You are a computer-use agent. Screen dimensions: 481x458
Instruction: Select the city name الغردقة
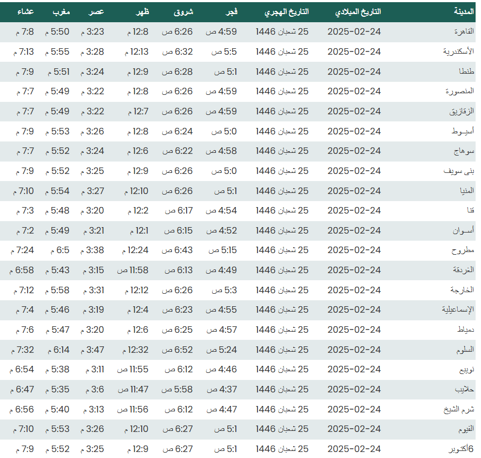pyautogui.click(x=464, y=270)
